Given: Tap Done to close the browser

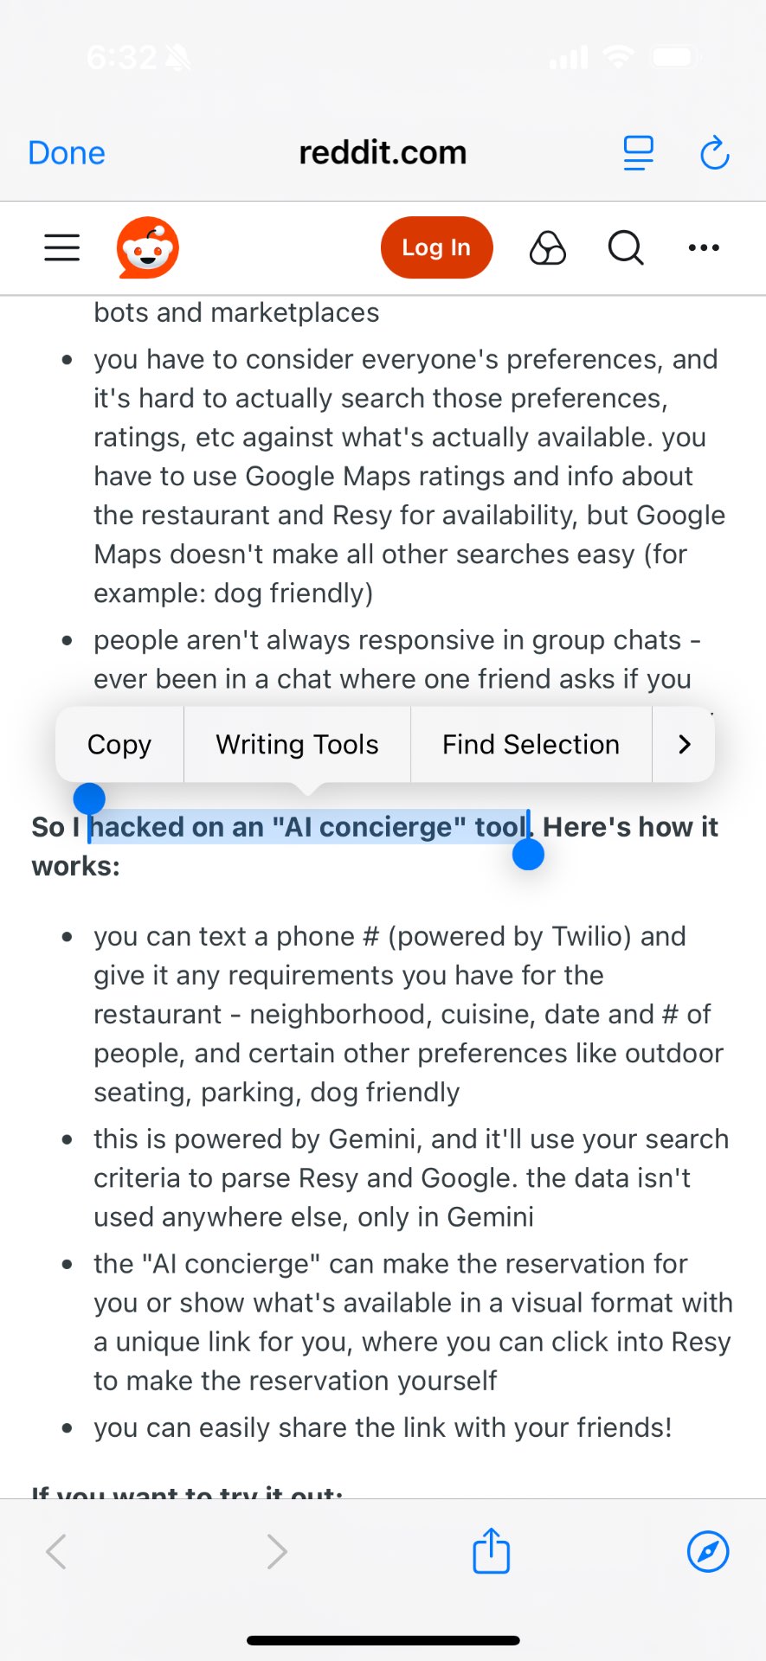Looking at the screenshot, I should tap(67, 153).
